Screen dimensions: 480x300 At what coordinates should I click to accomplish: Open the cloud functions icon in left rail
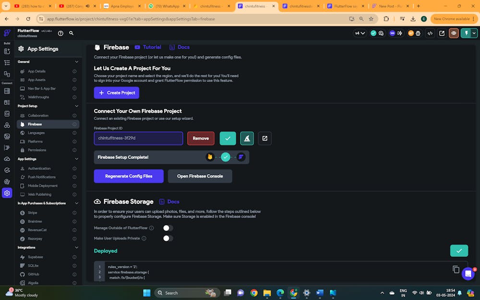(x=7, y=159)
